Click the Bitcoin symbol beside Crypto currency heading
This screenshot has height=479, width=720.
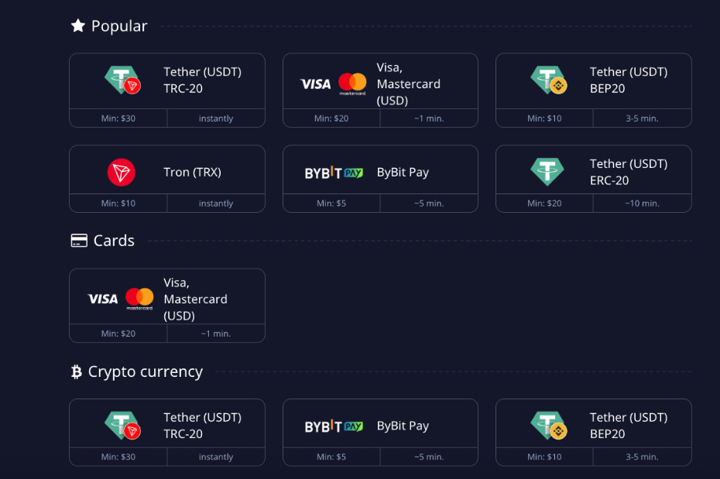76,371
